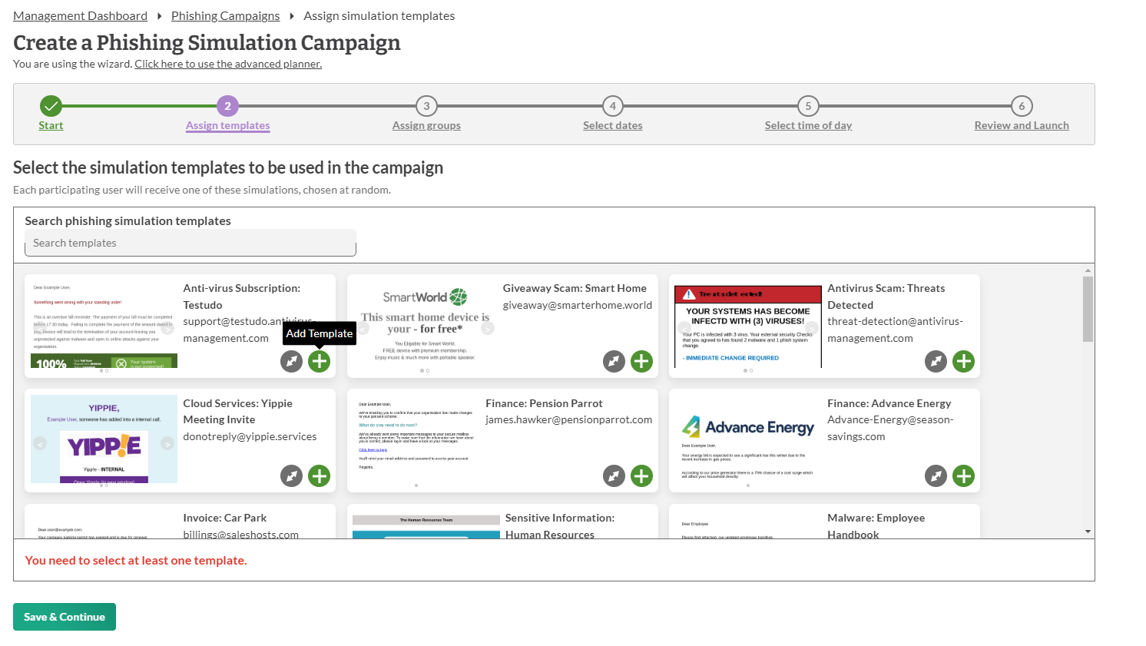This screenshot has height=646, width=1146.
Task: Expand preview of Anti-virus Subscription: Testudo template
Action: [292, 361]
